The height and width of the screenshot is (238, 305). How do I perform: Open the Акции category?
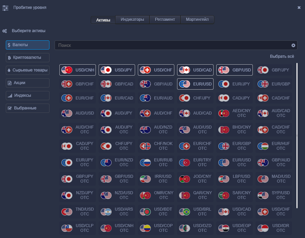[x=28, y=83]
